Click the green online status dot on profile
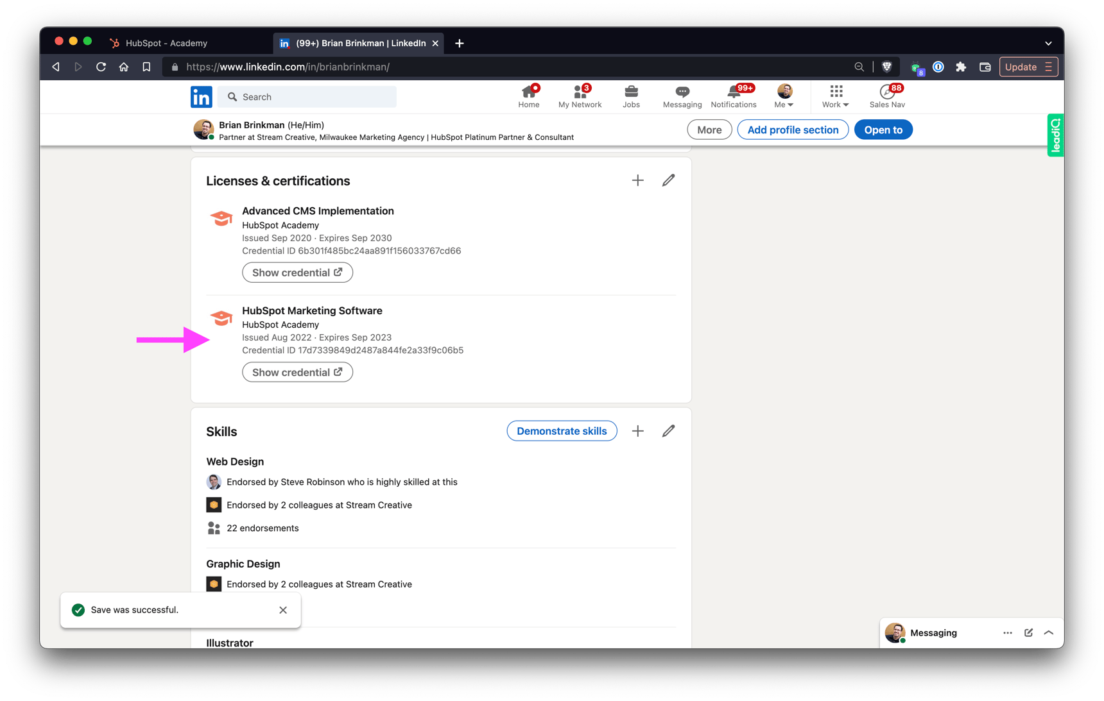Image resolution: width=1104 pixels, height=701 pixels. point(211,137)
